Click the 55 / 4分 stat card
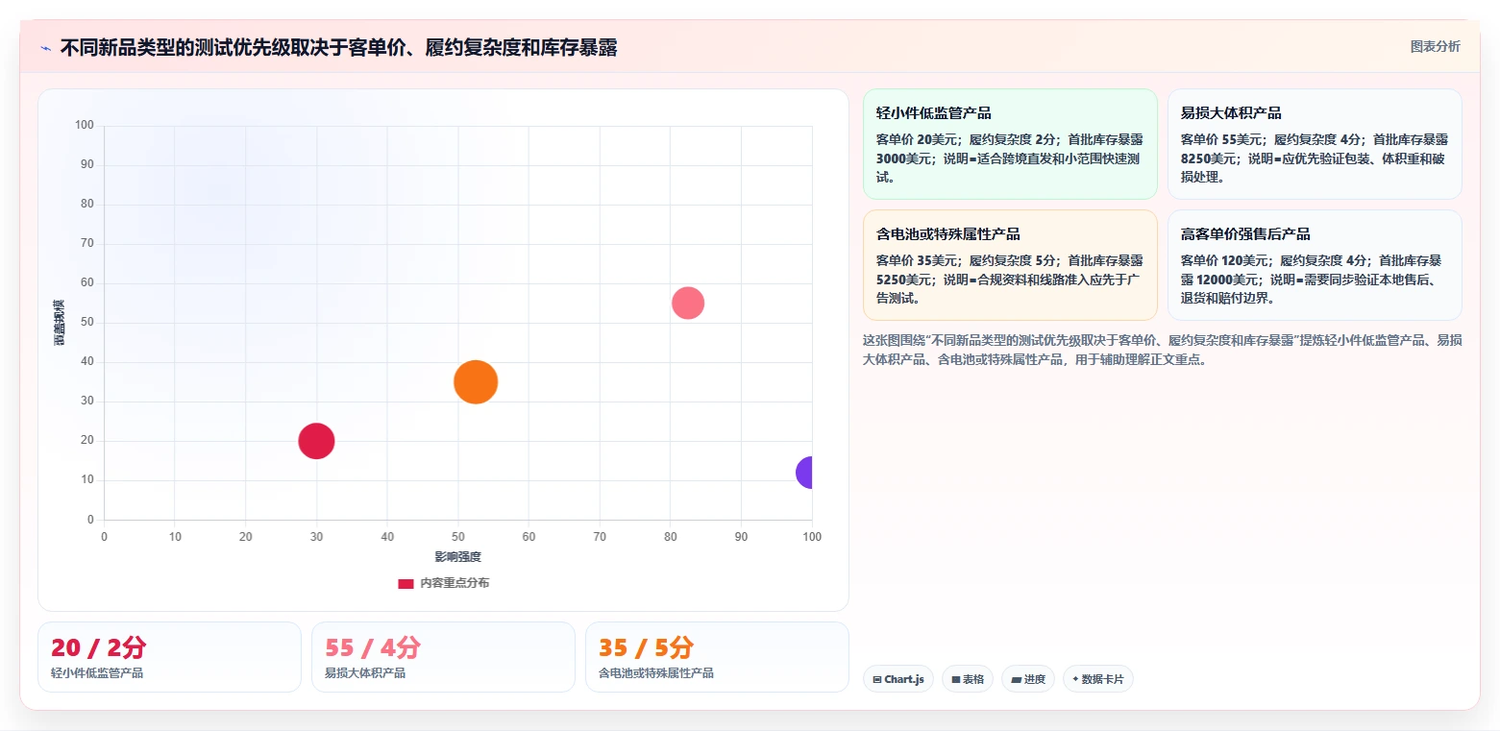 click(x=443, y=657)
